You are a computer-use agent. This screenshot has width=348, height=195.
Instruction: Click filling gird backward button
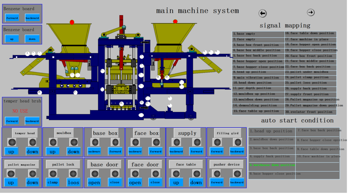click(x=237, y=152)
